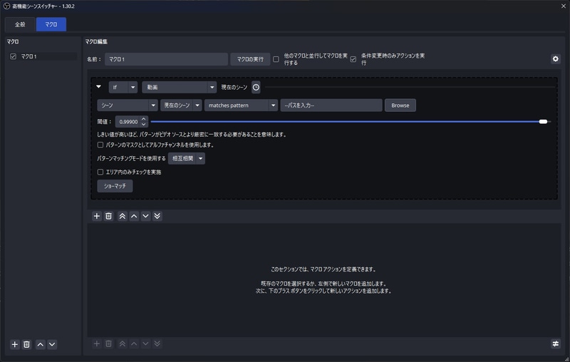Move condition to bottom double-down arrow

point(157,216)
